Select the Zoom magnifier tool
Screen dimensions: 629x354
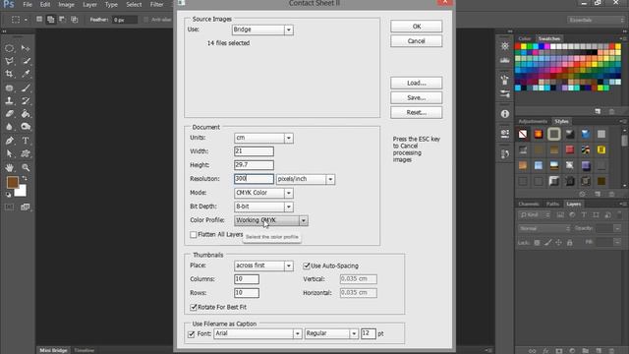[x=26, y=167]
